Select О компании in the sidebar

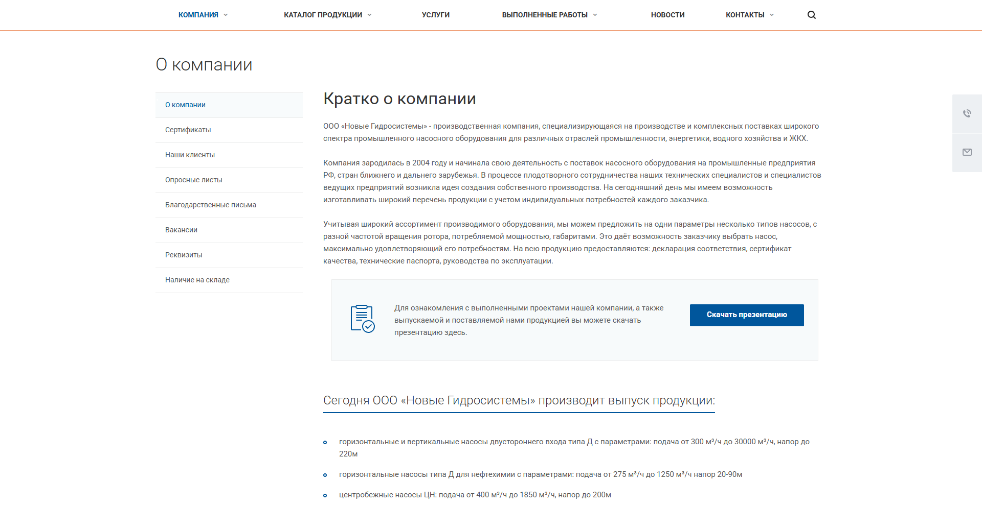click(185, 105)
